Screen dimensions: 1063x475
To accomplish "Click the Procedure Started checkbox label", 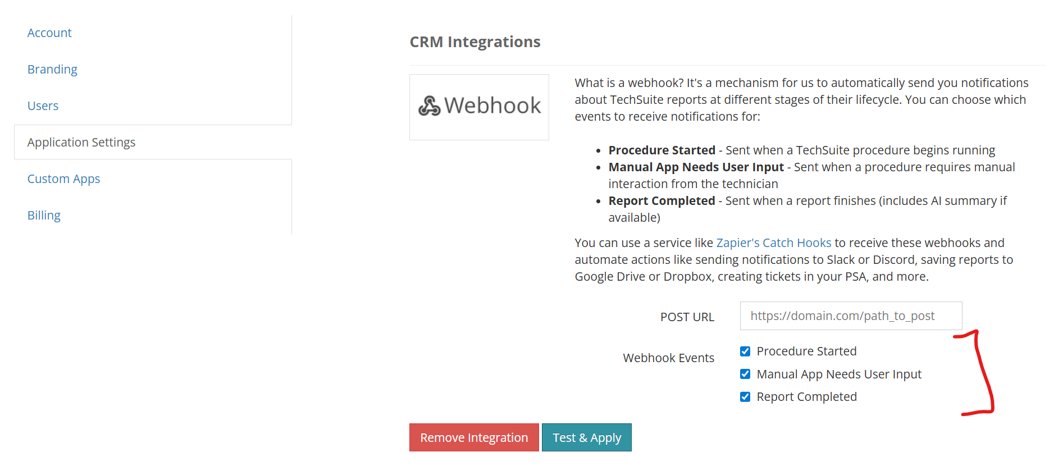I will tap(806, 351).
